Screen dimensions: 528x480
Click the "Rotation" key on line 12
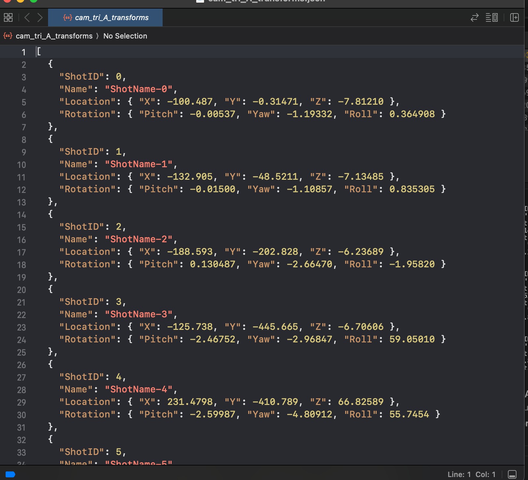[x=87, y=189]
